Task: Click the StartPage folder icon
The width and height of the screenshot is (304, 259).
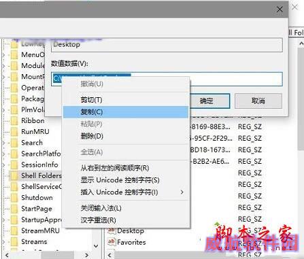Action: 14,209
